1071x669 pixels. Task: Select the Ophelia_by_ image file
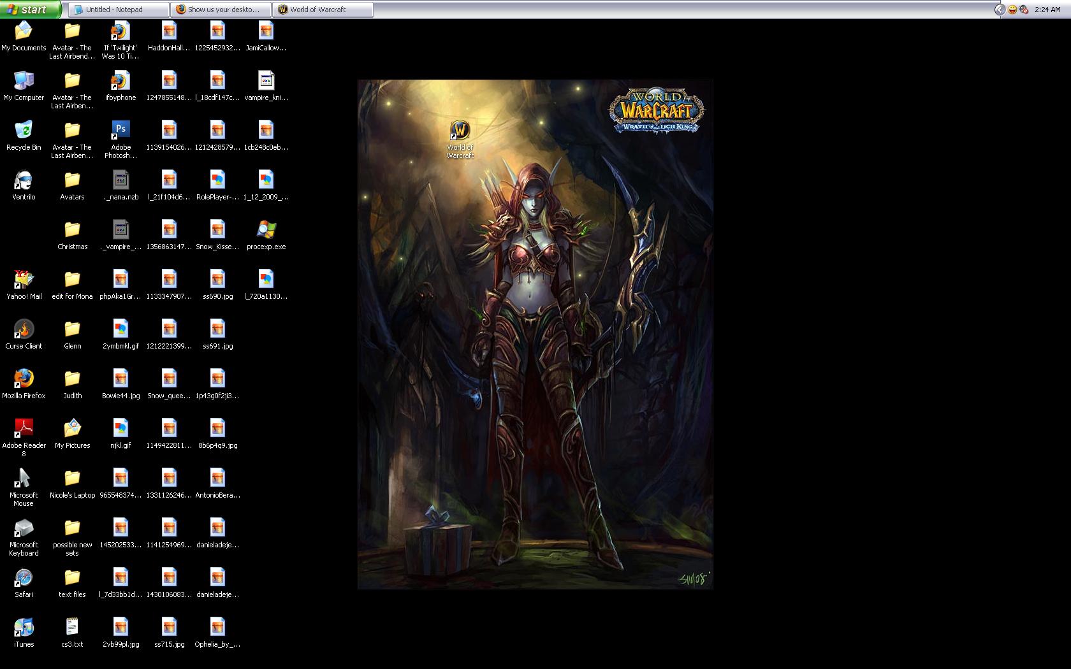click(x=217, y=633)
